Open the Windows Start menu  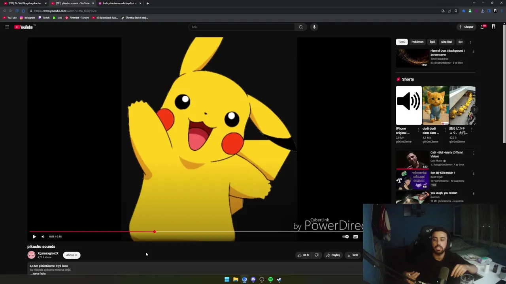[x=227, y=279]
